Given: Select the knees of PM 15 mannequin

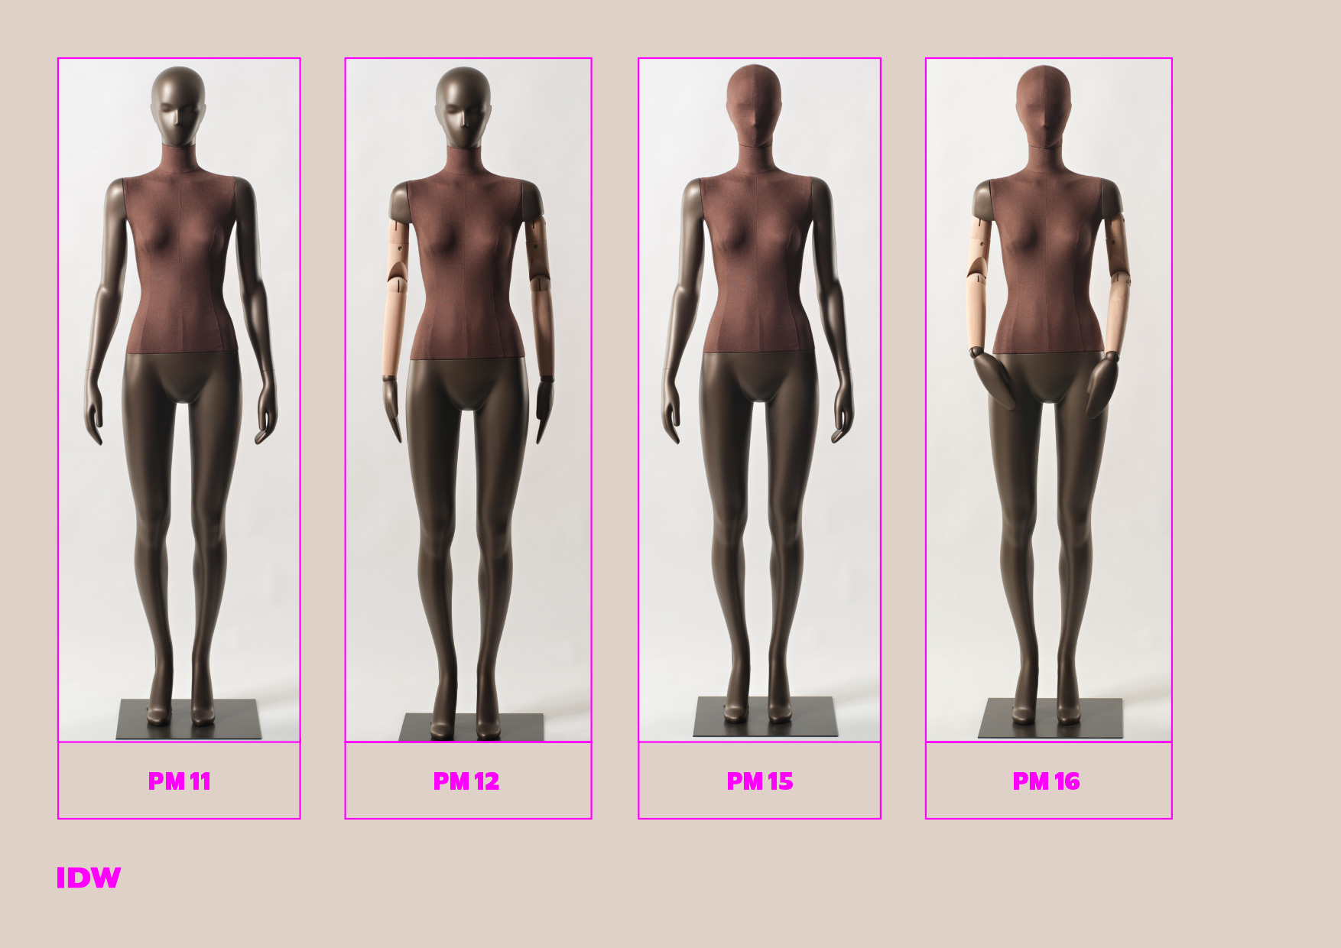Looking at the screenshot, I should pyautogui.click(x=758, y=535).
